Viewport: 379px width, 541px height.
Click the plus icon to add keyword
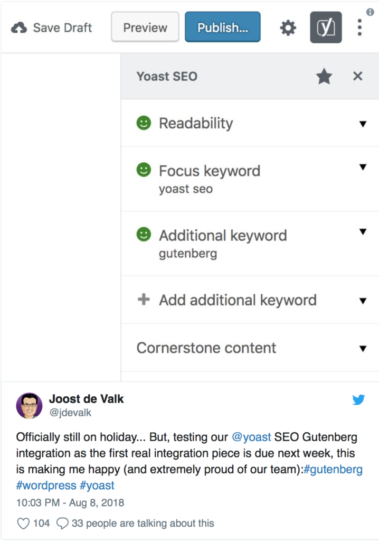tap(144, 300)
